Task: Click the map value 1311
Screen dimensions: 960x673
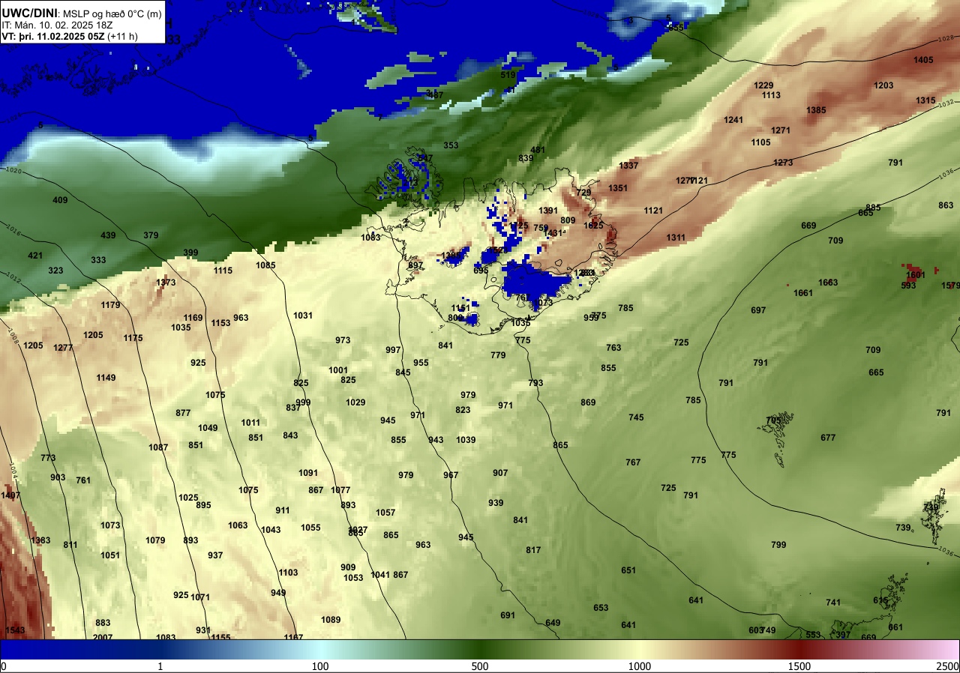Action: pyautogui.click(x=676, y=238)
